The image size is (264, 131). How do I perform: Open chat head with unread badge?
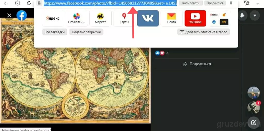click(254, 108)
